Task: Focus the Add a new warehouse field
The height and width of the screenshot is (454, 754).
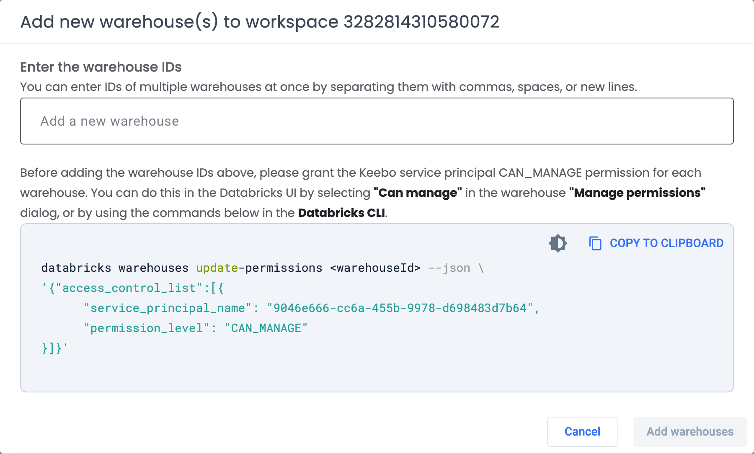Action: point(377,121)
